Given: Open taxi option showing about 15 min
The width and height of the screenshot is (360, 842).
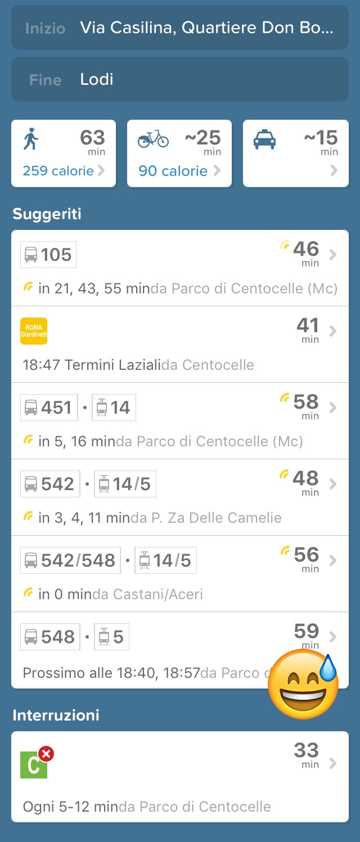Looking at the screenshot, I should 296,153.
